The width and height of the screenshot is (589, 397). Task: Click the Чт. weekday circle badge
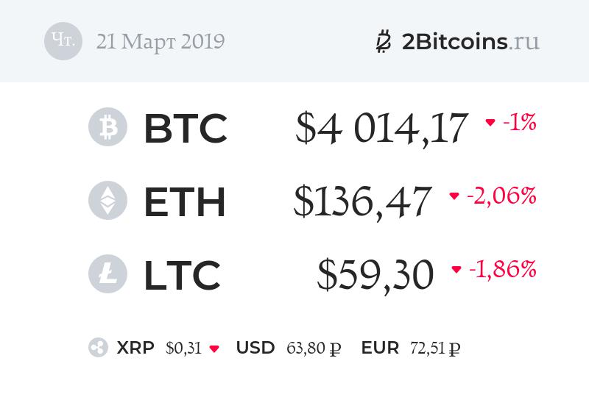pyautogui.click(x=63, y=41)
